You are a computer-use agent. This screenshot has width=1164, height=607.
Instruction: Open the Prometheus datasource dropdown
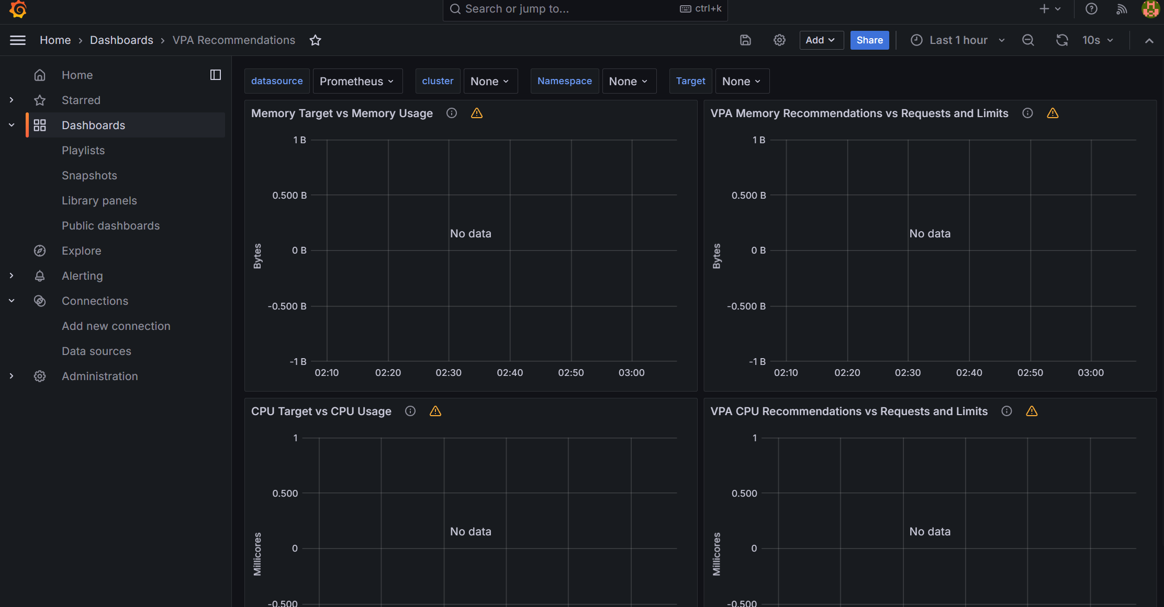click(x=357, y=81)
